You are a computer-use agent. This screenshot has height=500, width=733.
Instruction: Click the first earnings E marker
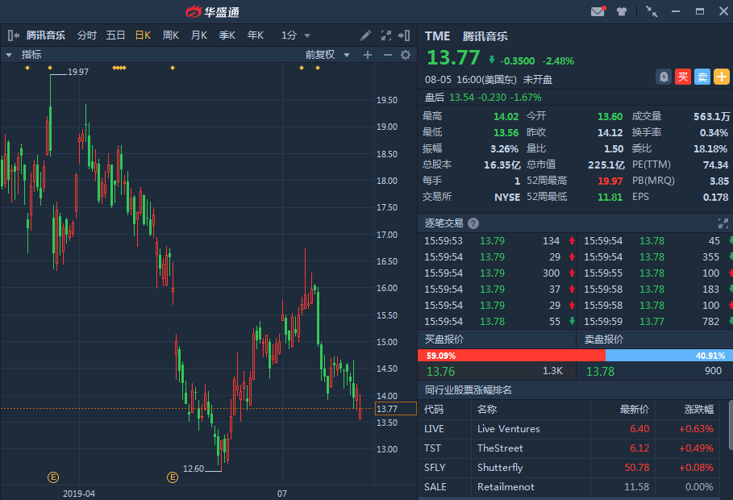click(53, 477)
